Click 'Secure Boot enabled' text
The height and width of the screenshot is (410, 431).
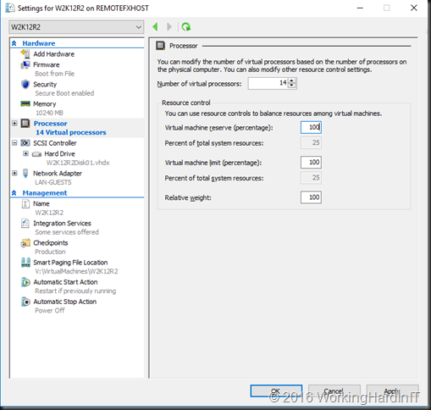click(x=64, y=93)
